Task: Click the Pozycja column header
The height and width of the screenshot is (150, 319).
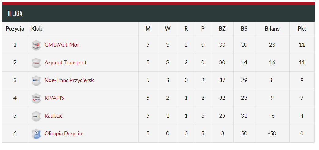Action: click(15, 29)
